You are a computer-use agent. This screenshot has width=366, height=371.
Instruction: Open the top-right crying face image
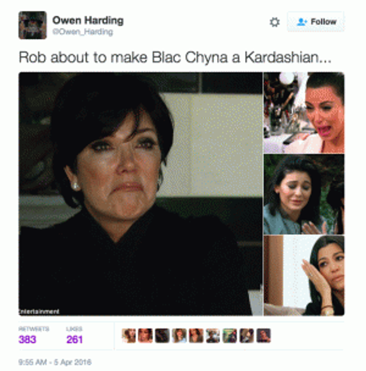click(x=304, y=112)
